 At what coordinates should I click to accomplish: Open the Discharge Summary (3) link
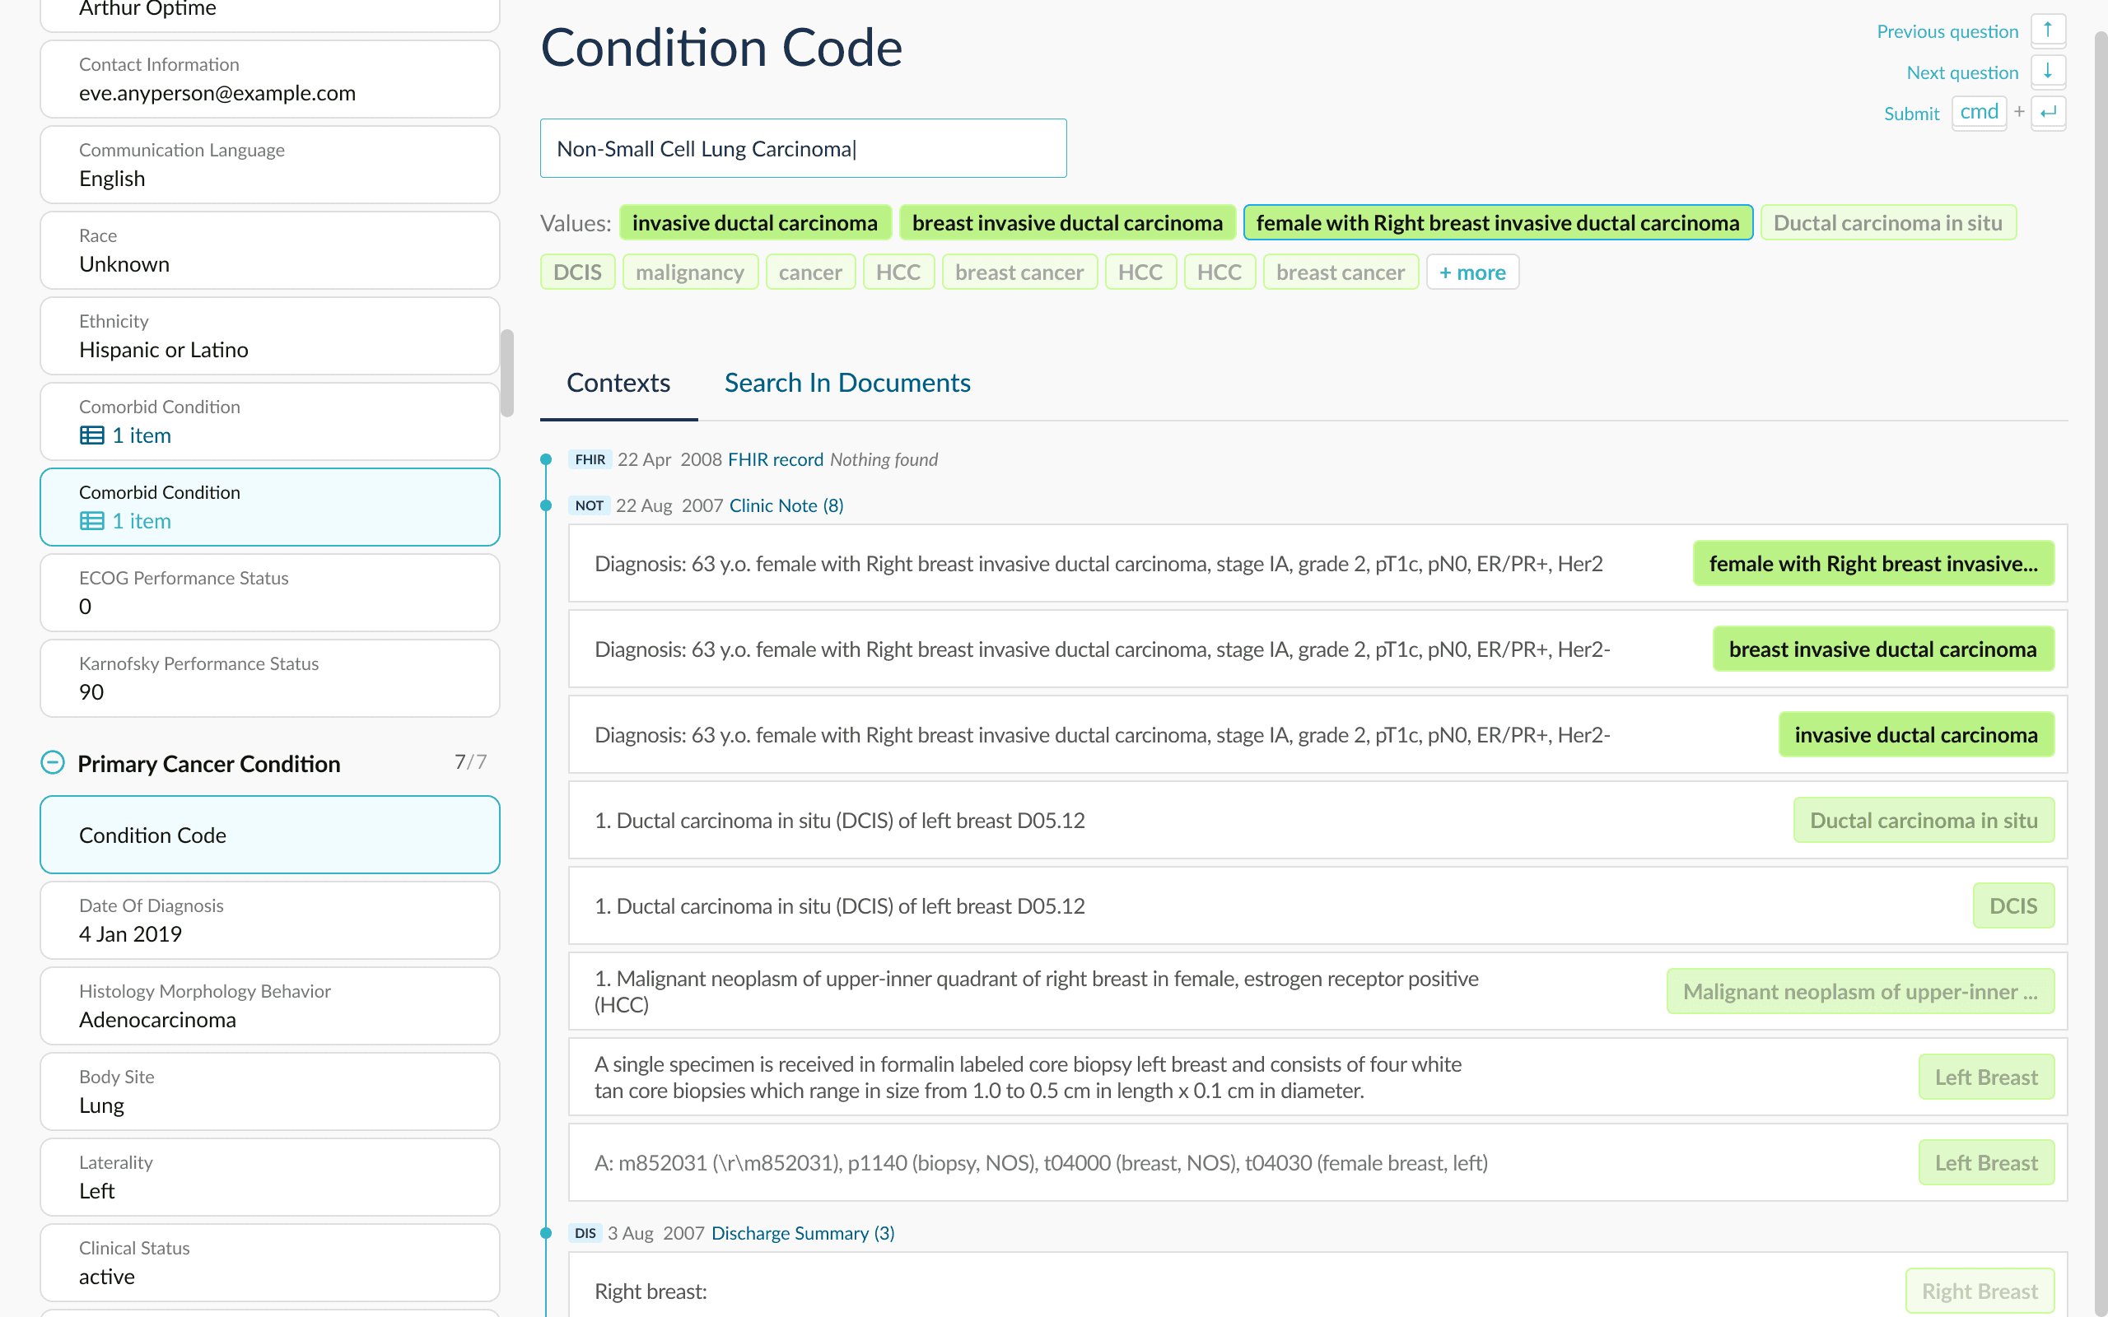click(x=802, y=1232)
